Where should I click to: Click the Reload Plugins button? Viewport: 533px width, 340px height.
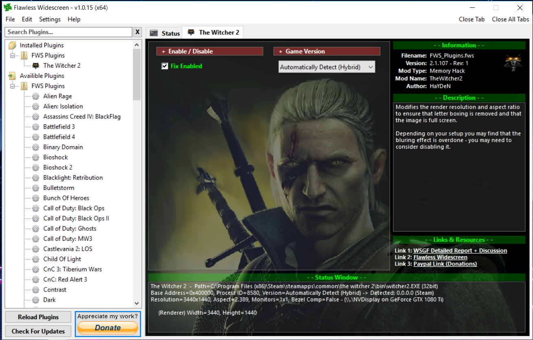[x=38, y=317]
